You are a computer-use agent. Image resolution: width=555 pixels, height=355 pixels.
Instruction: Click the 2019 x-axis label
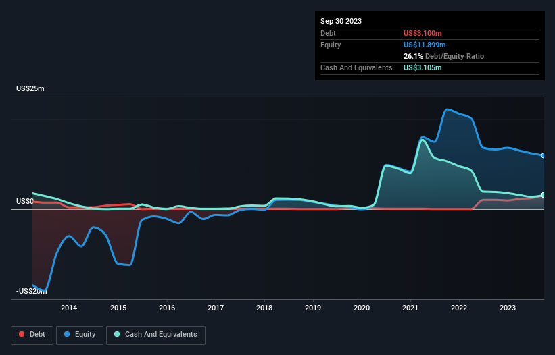[x=313, y=308]
